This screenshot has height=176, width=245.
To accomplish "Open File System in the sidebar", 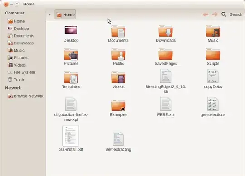I will (22, 72).
